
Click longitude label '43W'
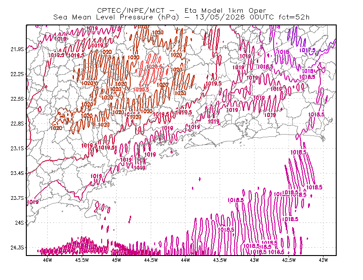(x=255, y=260)
